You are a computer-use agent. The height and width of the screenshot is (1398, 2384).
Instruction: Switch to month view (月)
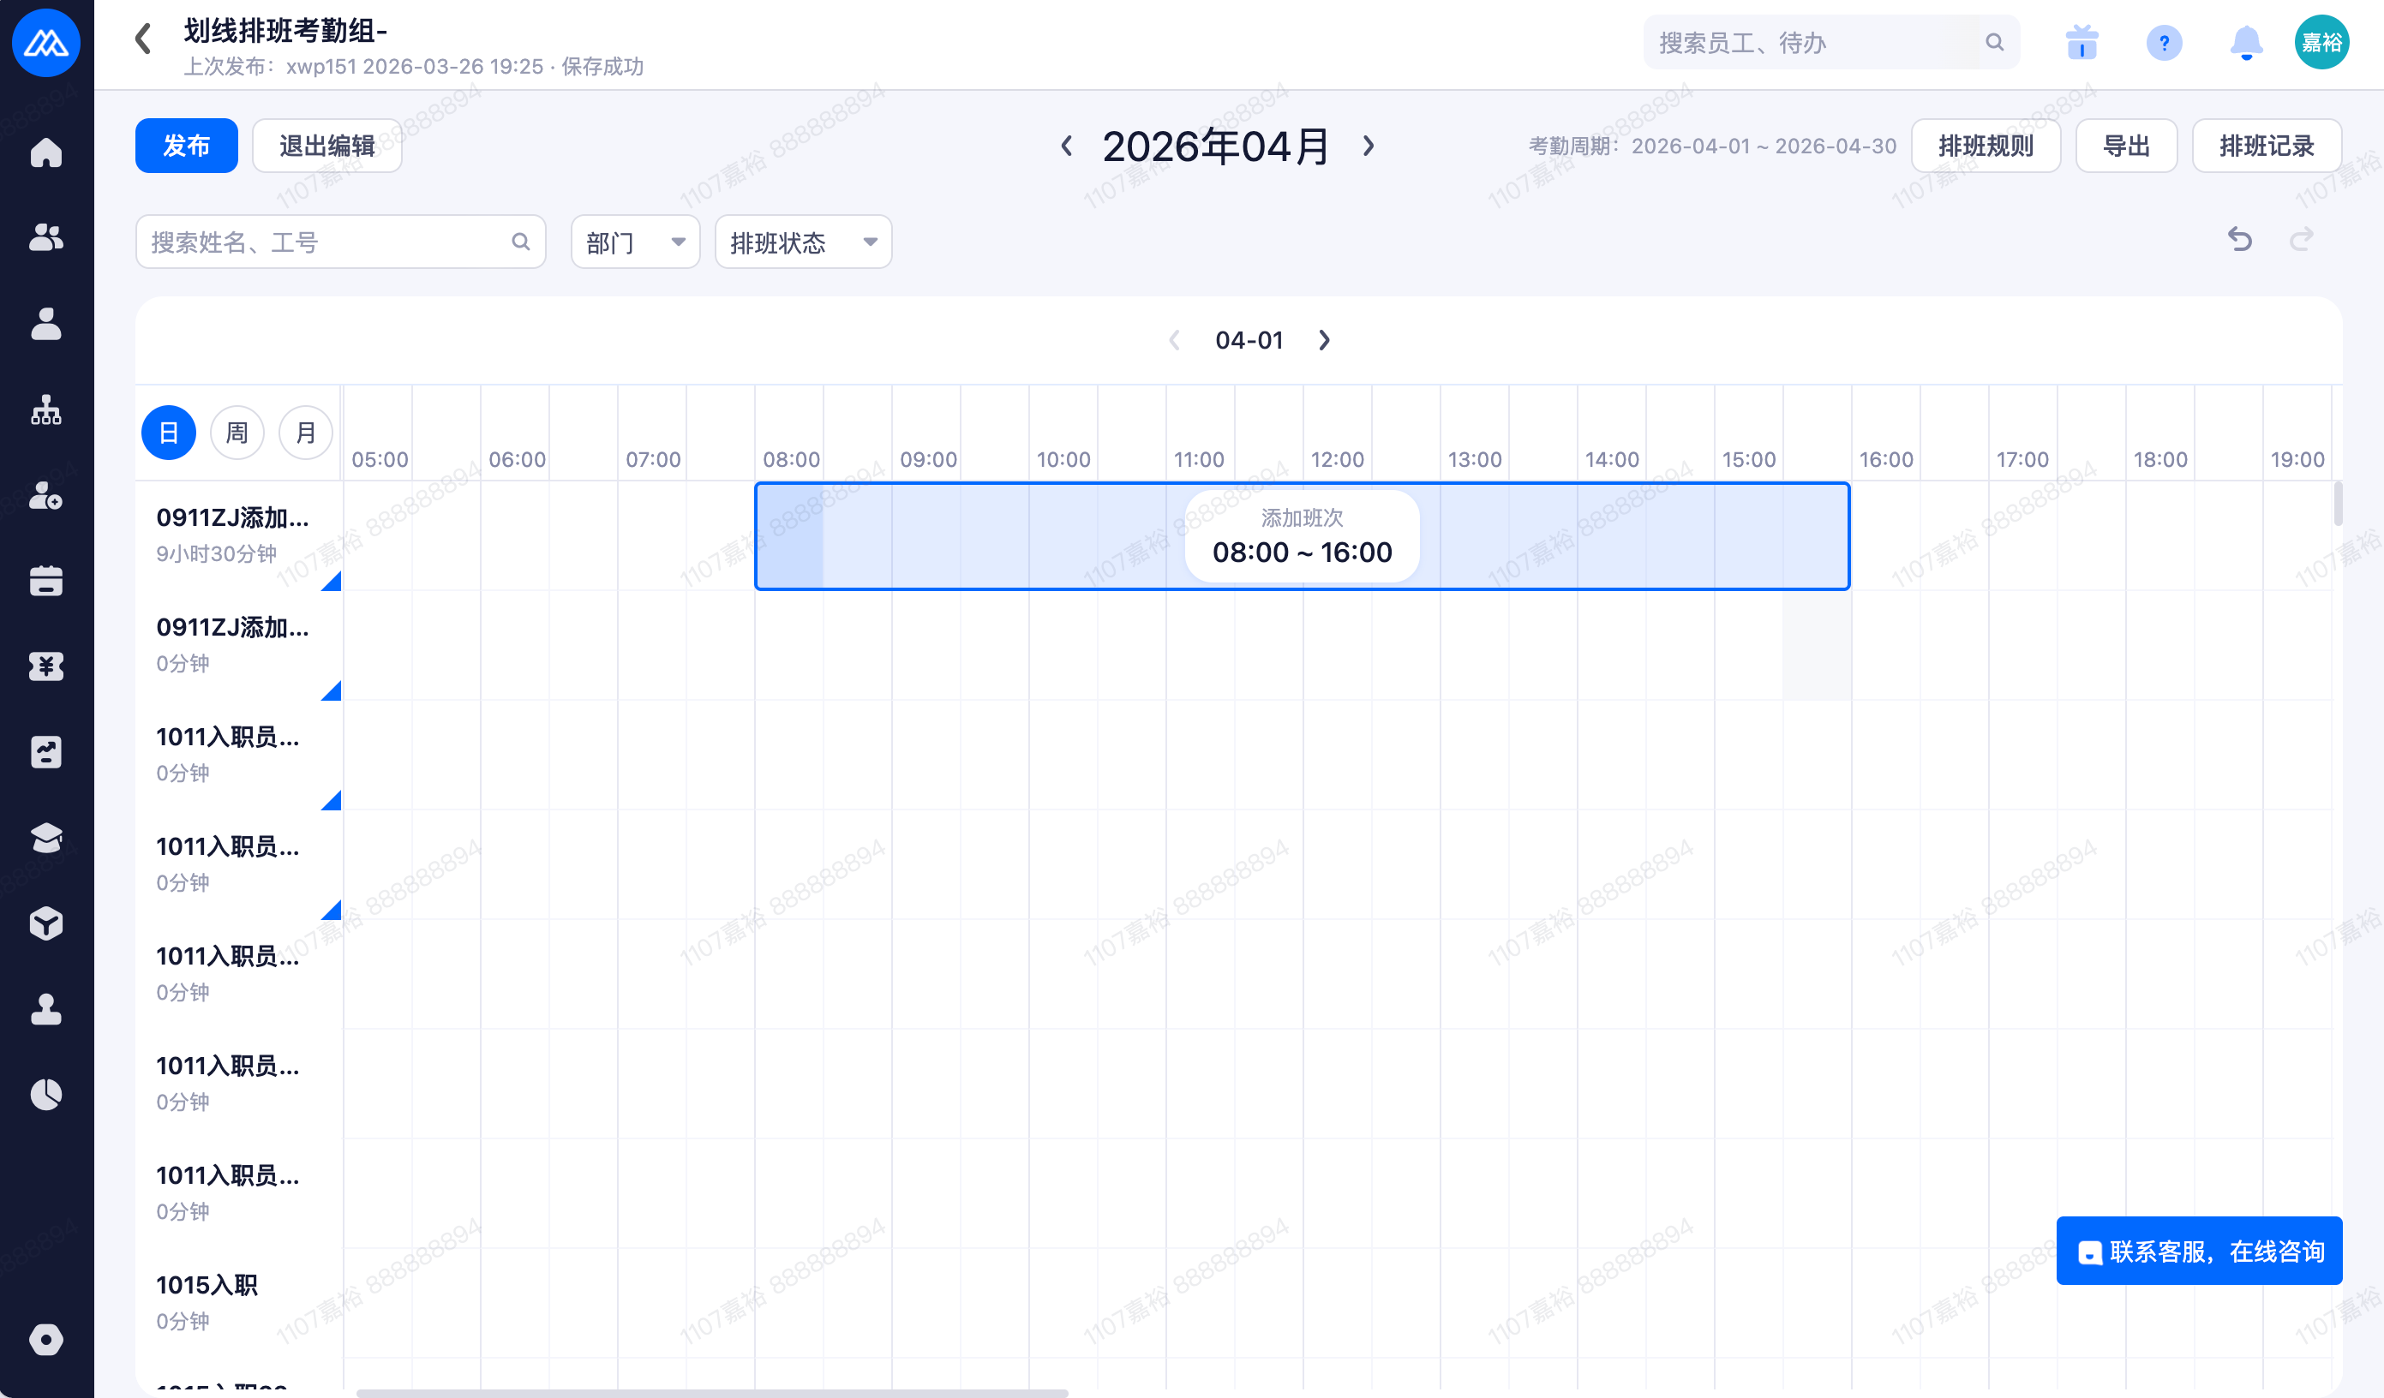point(306,433)
